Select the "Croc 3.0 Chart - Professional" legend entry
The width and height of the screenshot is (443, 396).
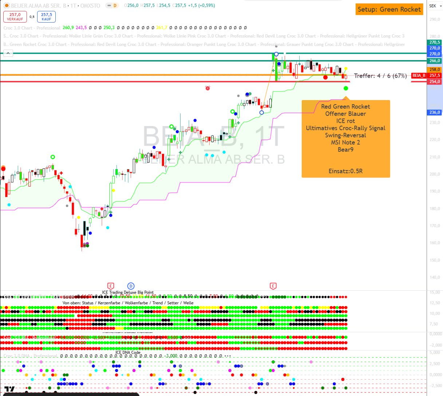coord(32,28)
